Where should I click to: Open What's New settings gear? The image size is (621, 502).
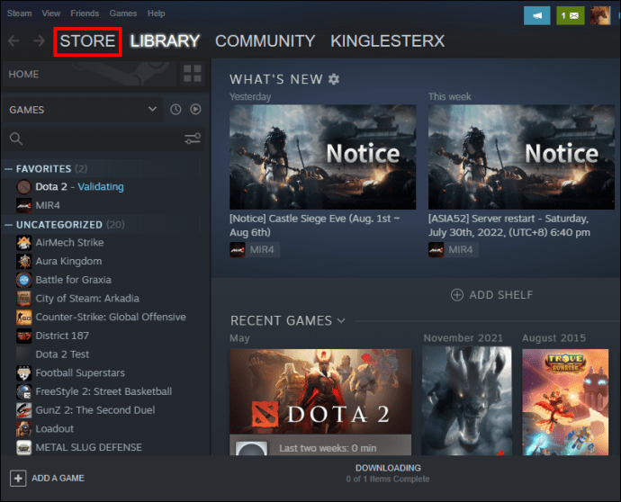(334, 79)
